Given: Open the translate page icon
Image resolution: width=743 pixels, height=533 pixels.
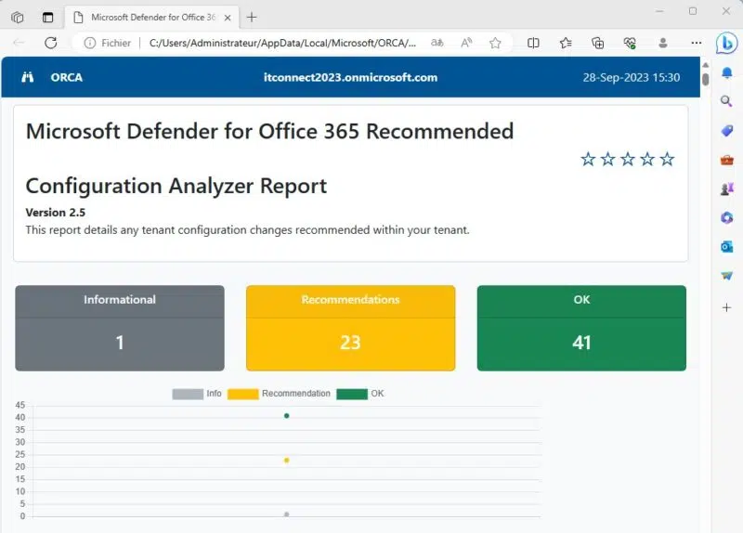Looking at the screenshot, I should pyautogui.click(x=437, y=43).
